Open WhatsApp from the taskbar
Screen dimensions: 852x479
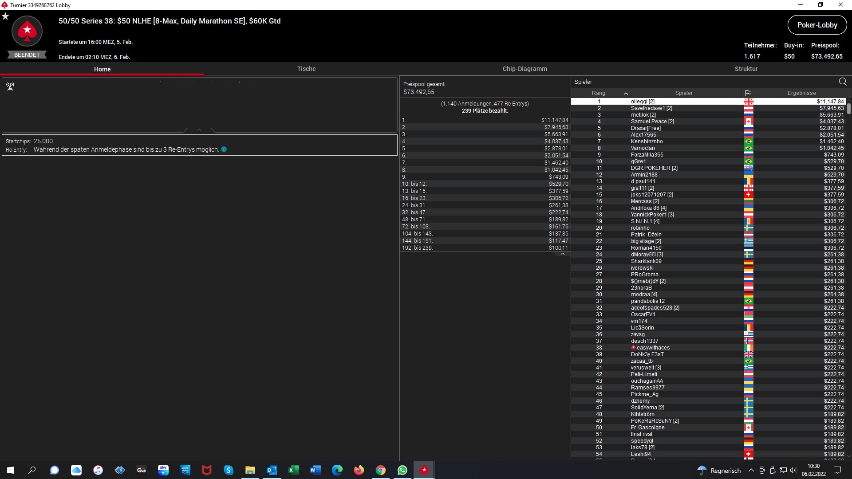[x=402, y=470]
